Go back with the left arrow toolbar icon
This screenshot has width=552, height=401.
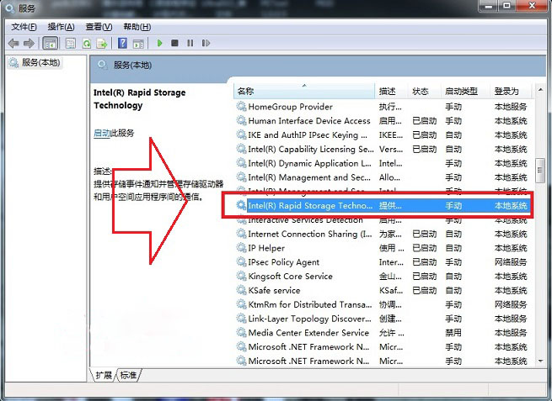click(13, 43)
